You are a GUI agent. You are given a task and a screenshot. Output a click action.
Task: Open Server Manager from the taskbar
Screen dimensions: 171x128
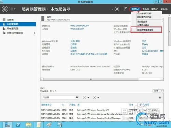coord(8,125)
